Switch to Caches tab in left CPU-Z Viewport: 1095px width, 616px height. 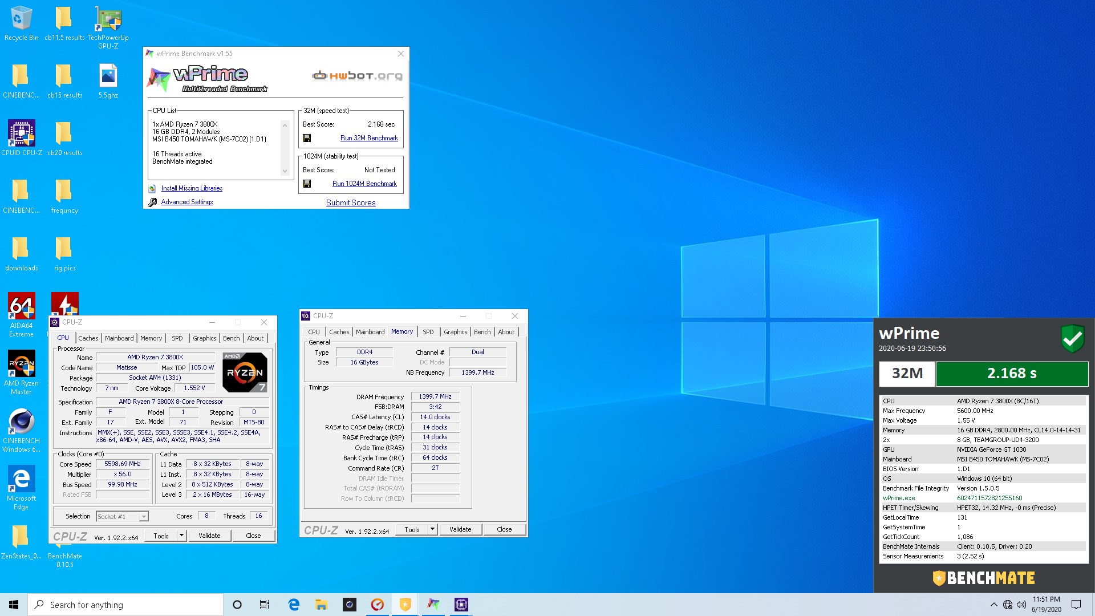tap(88, 338)
